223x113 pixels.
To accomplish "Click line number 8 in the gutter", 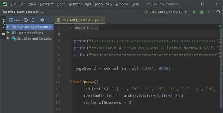I will (59, 68).
